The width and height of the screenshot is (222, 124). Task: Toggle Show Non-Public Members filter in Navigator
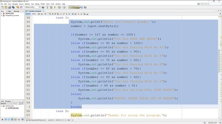tap(12, 120)
